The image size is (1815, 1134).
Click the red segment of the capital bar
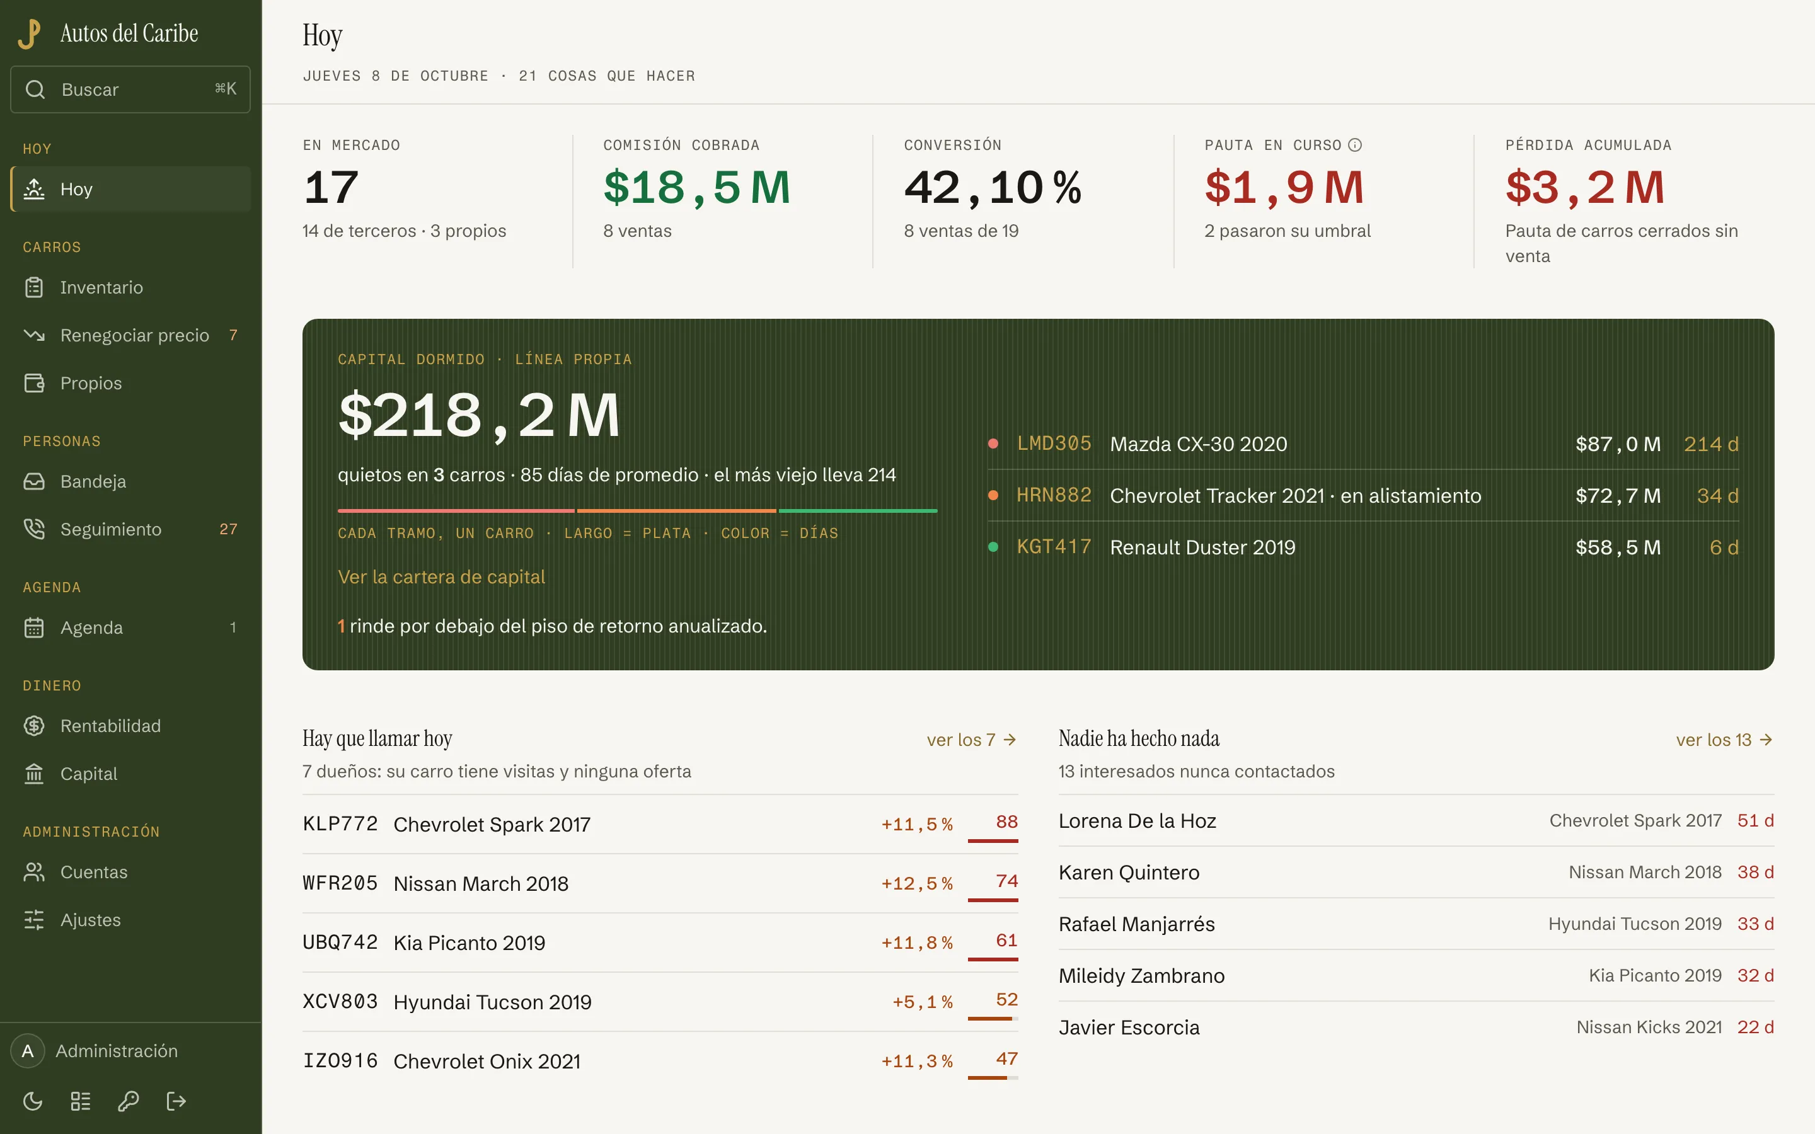pyautogui.click(x=456, y=511)
